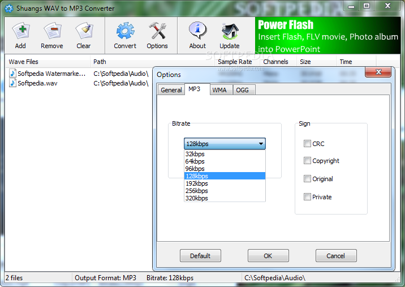Click status bar output path C:\Softpedia\Audio\
The width and height of the screenshot is (405, 287).
(x=275, y=278)
